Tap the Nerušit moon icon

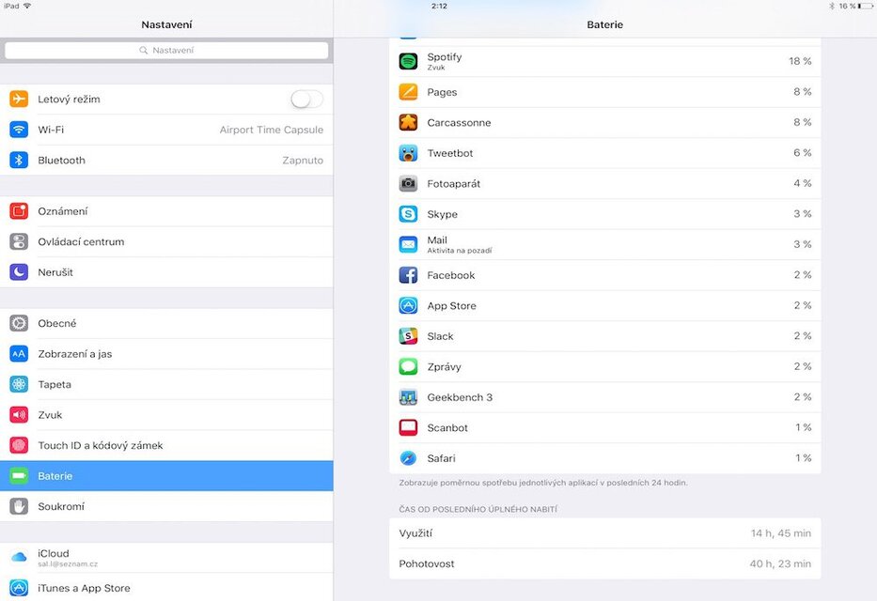tap(20, 271)
